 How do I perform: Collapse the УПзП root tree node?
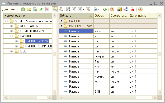point(6,21)
